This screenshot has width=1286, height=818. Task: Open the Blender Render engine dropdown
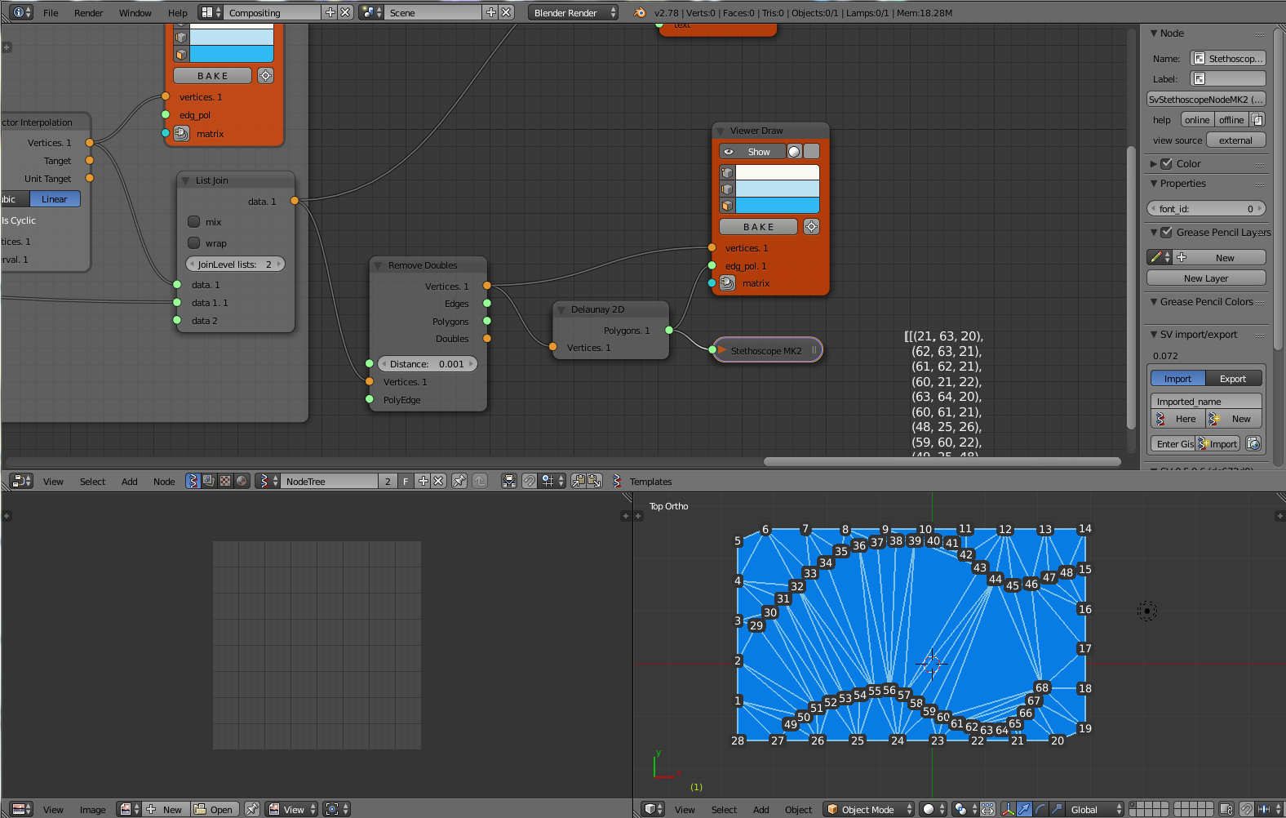574,12
